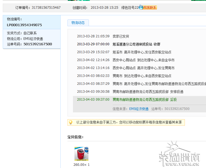Open the EMS经济快递 source link
Image resolution: width=206 pixels, height=168 pixels.
coord(139,109)
